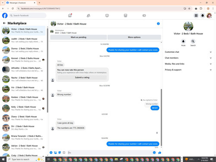
Task: Open the Facebook home logo
Action: pos(5,16)
